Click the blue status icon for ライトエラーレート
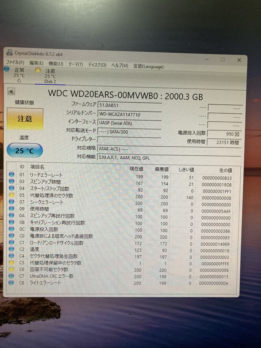This screenshot has width=261, height=348. (x=12, y=282)
